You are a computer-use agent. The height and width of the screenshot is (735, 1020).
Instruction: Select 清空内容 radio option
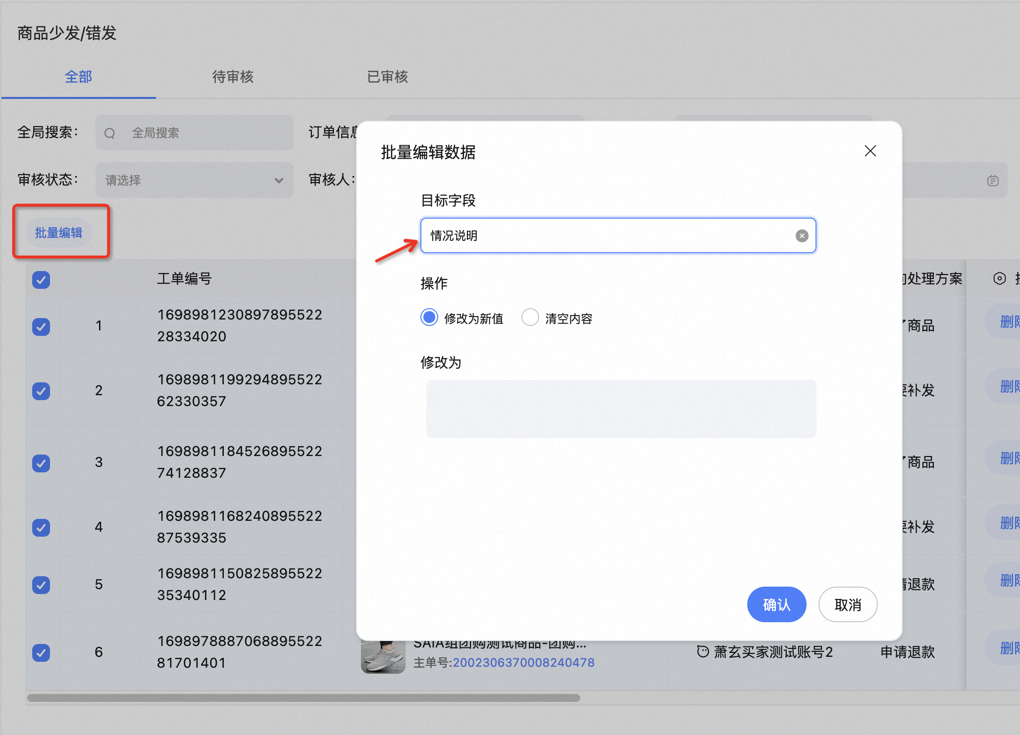530,317
